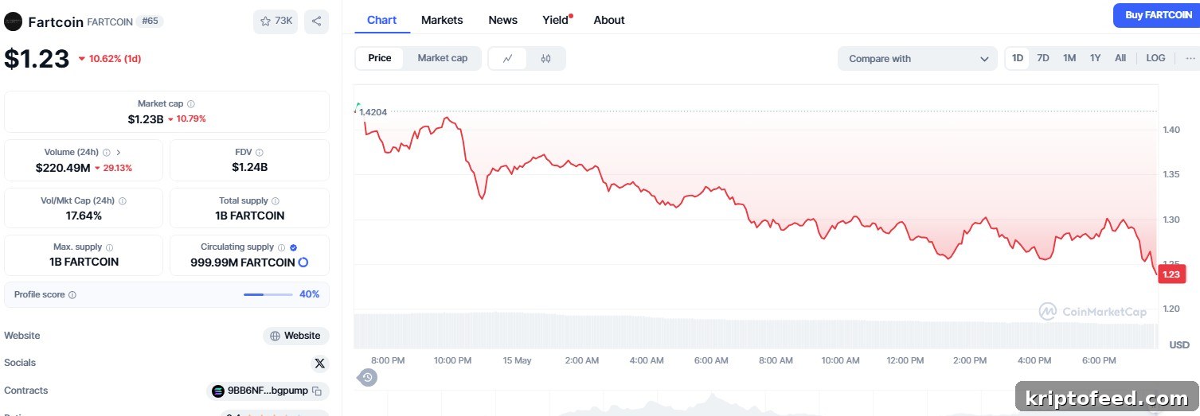This screenshot has width=1200, height=416.
Task: Click the 15 May date axis label
Action: [517, 360]
